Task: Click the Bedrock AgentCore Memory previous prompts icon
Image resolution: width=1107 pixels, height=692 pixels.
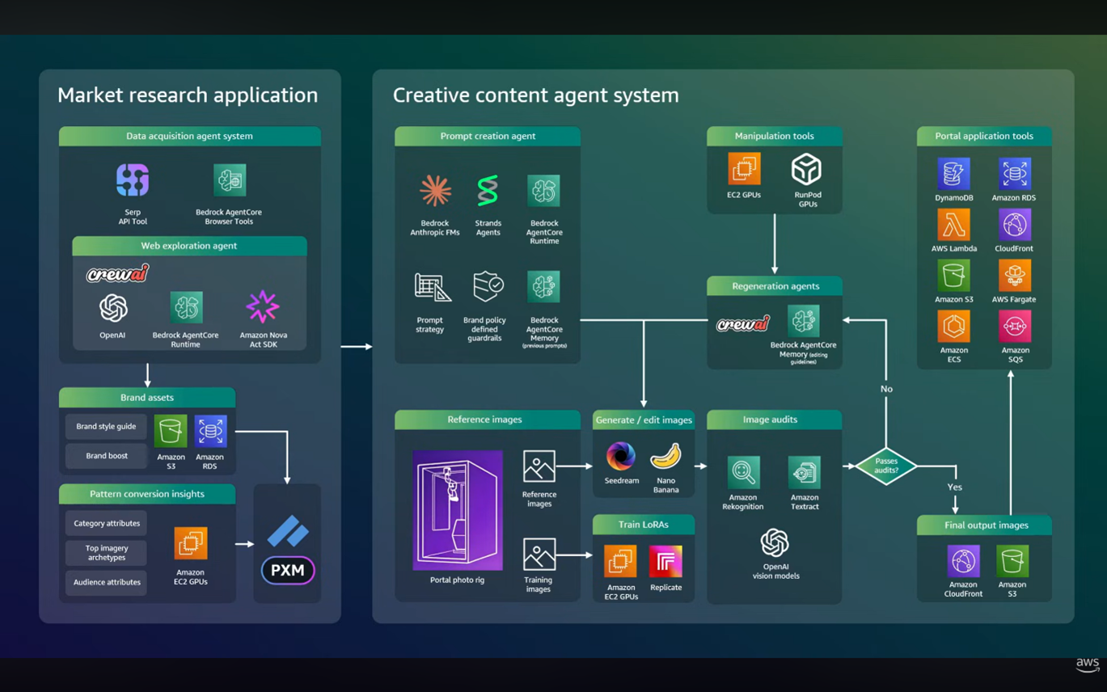Action: pyautogui.click(x=544, y=287)
